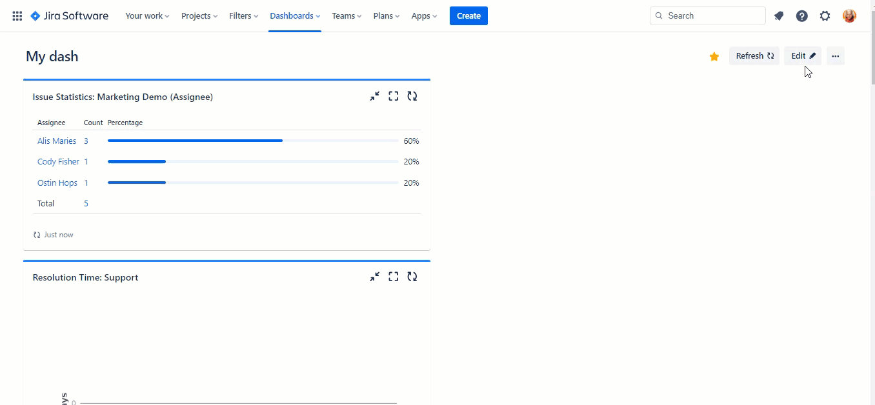Open the notifications icon in the top bar
Screen dimensions: 875x405
[x=779, y=15]
